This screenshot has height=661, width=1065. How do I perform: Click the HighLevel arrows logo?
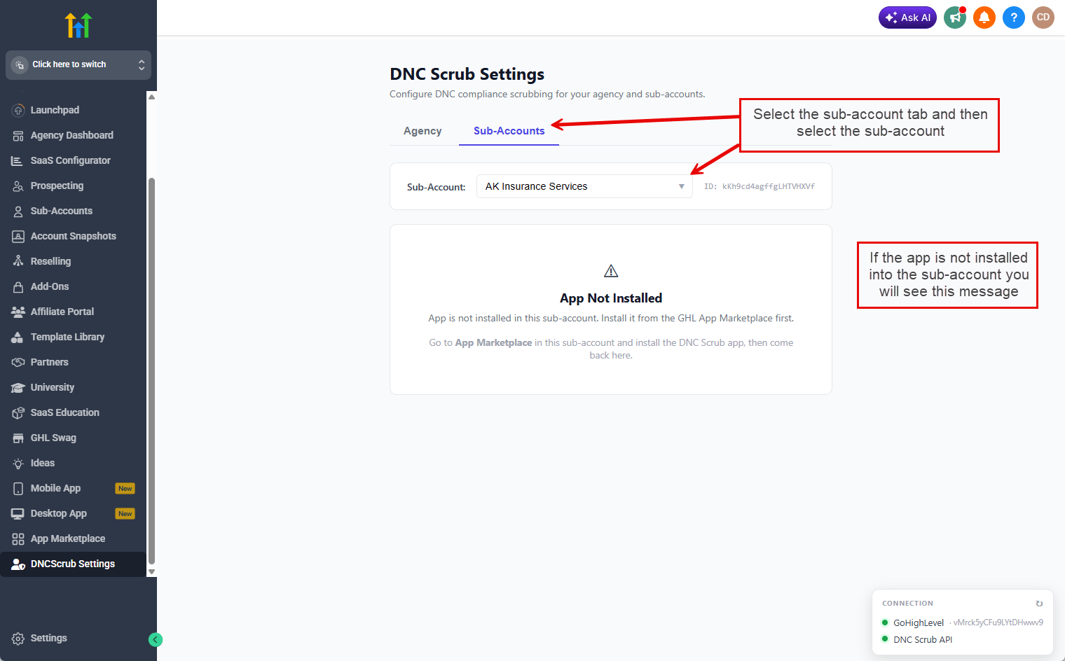78,25
